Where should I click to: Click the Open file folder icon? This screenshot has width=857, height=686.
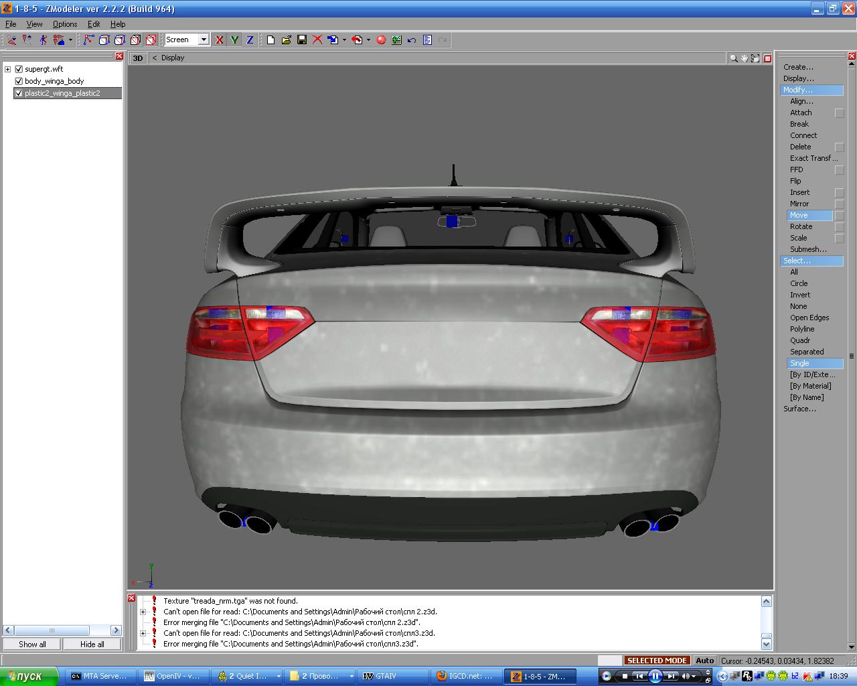pos(287,40)
